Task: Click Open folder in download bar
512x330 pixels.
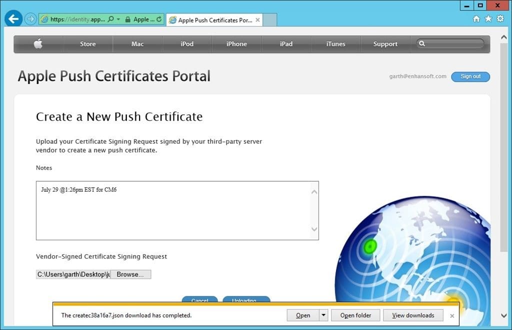Action: pyautogui.click(x=355, y=316)
